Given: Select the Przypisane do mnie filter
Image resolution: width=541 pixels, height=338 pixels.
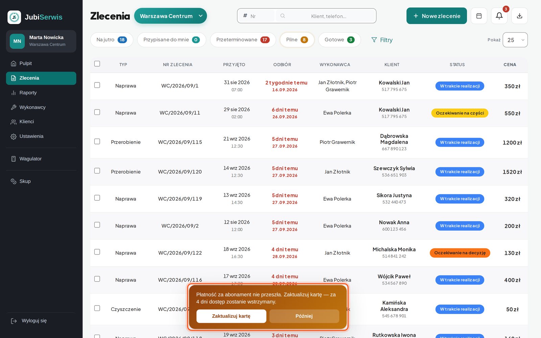Looking at the screenshot, I should pos(171,40).
